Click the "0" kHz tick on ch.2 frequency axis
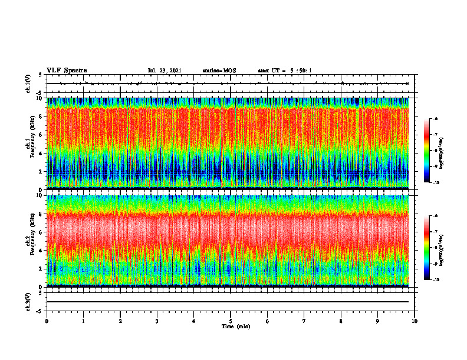Viewport: 467px width, 360px height. 41,287
